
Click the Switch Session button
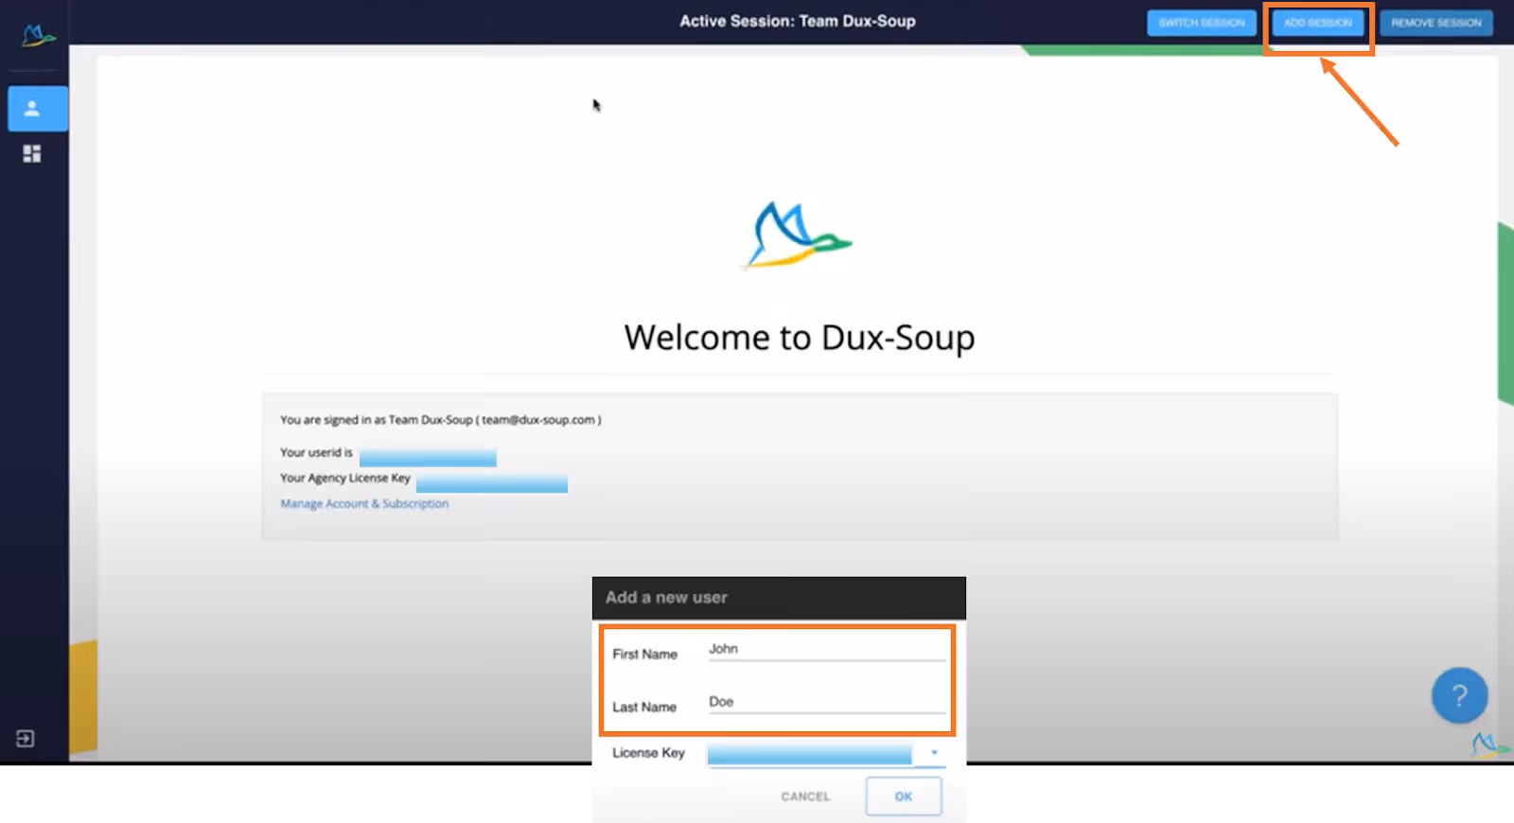1202,23
